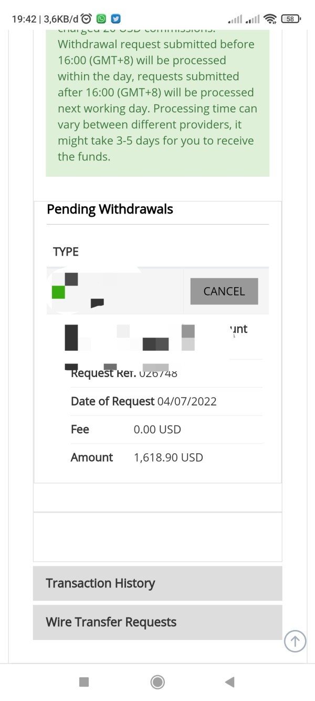315x701 pixels.
Task: Tap the scroll-to-top arrow icon
Action: (x=295, y=641)
